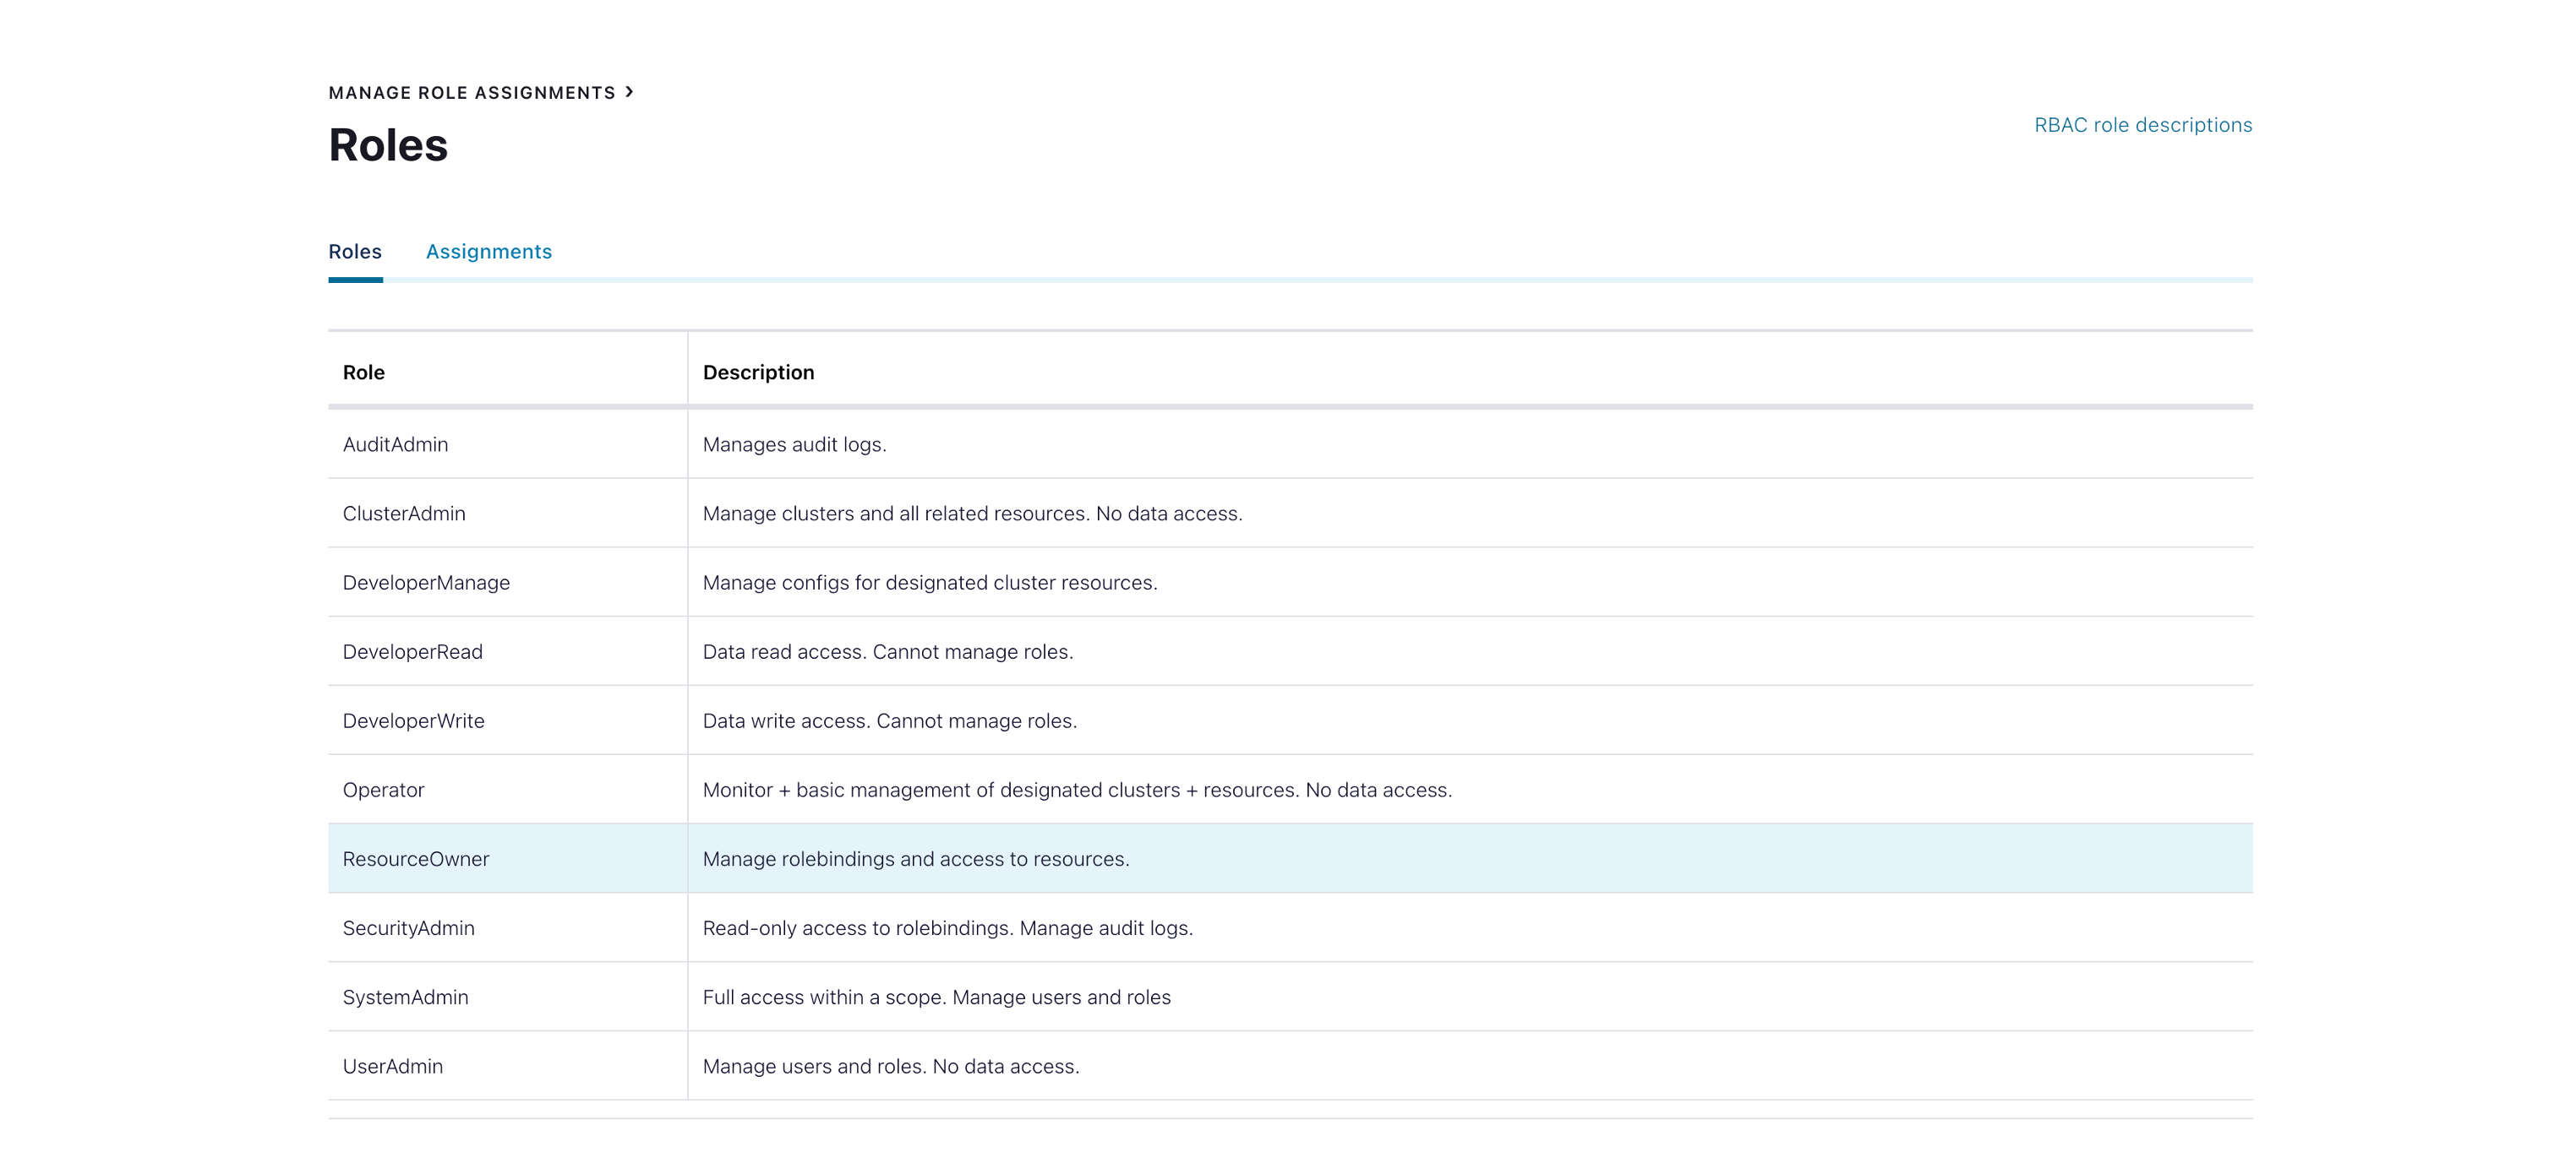Viewport: 2576px width, 1174px height.
Task: Click the Roles page heading
Action: tap(388, 146)
